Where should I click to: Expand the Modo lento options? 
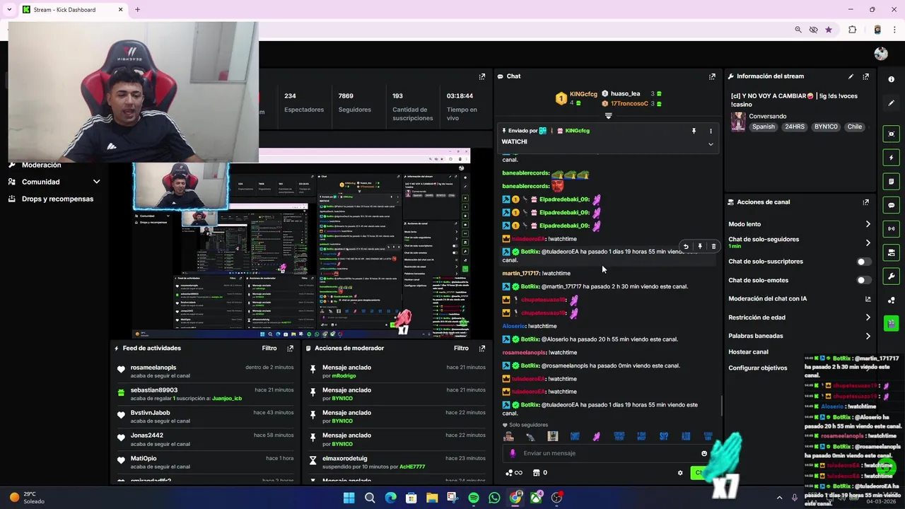(x=868, y=224)
